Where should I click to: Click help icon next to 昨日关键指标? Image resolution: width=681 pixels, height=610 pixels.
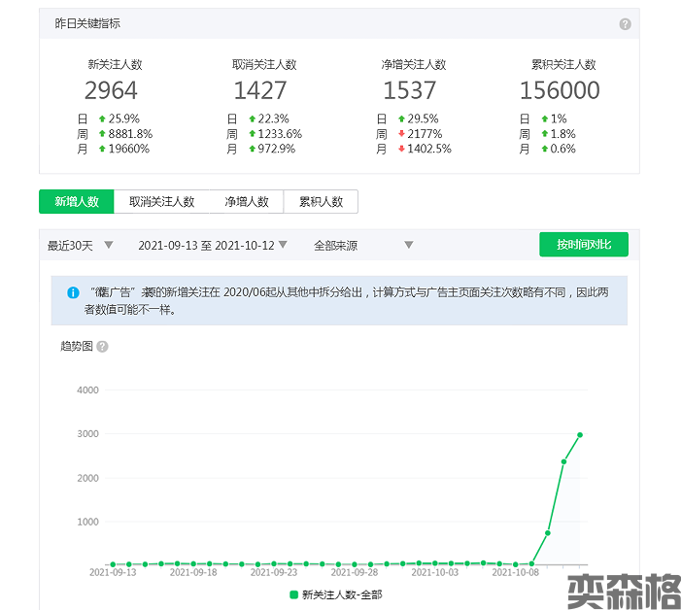(x=625, y=24)
